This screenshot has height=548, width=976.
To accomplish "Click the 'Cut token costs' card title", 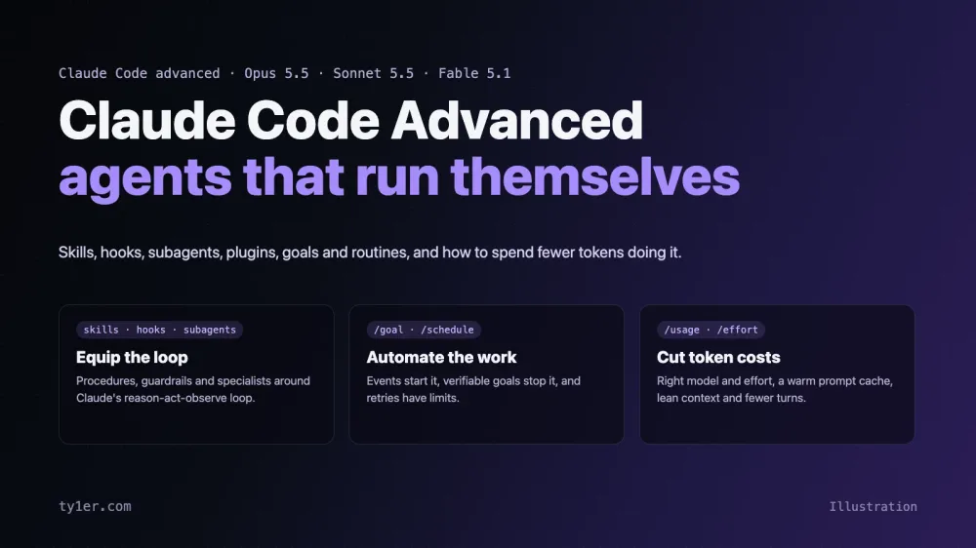I will [x=718, y=357].
